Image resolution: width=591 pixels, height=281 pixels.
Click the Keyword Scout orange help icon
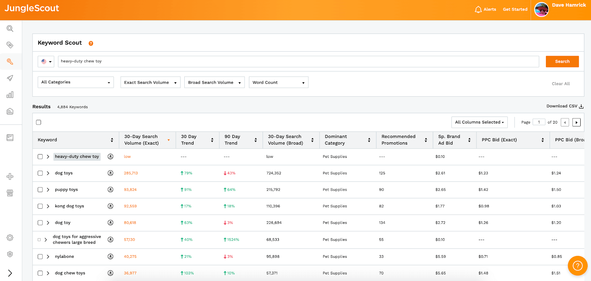[x=91, y=44]
